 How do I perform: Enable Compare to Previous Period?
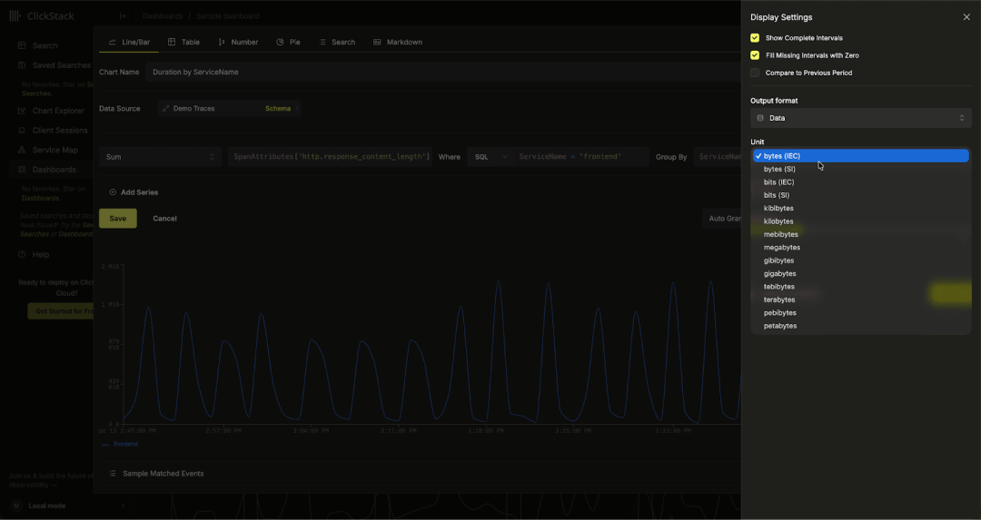pos(755,74)
